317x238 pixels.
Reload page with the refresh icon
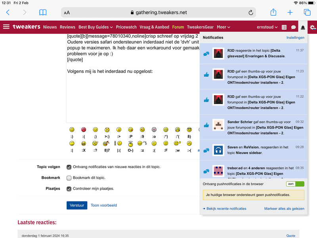pyautogui.click(x=251, y=13)
